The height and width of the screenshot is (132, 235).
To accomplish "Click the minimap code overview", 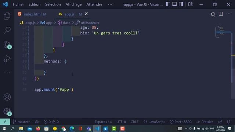I will (223, 32).
